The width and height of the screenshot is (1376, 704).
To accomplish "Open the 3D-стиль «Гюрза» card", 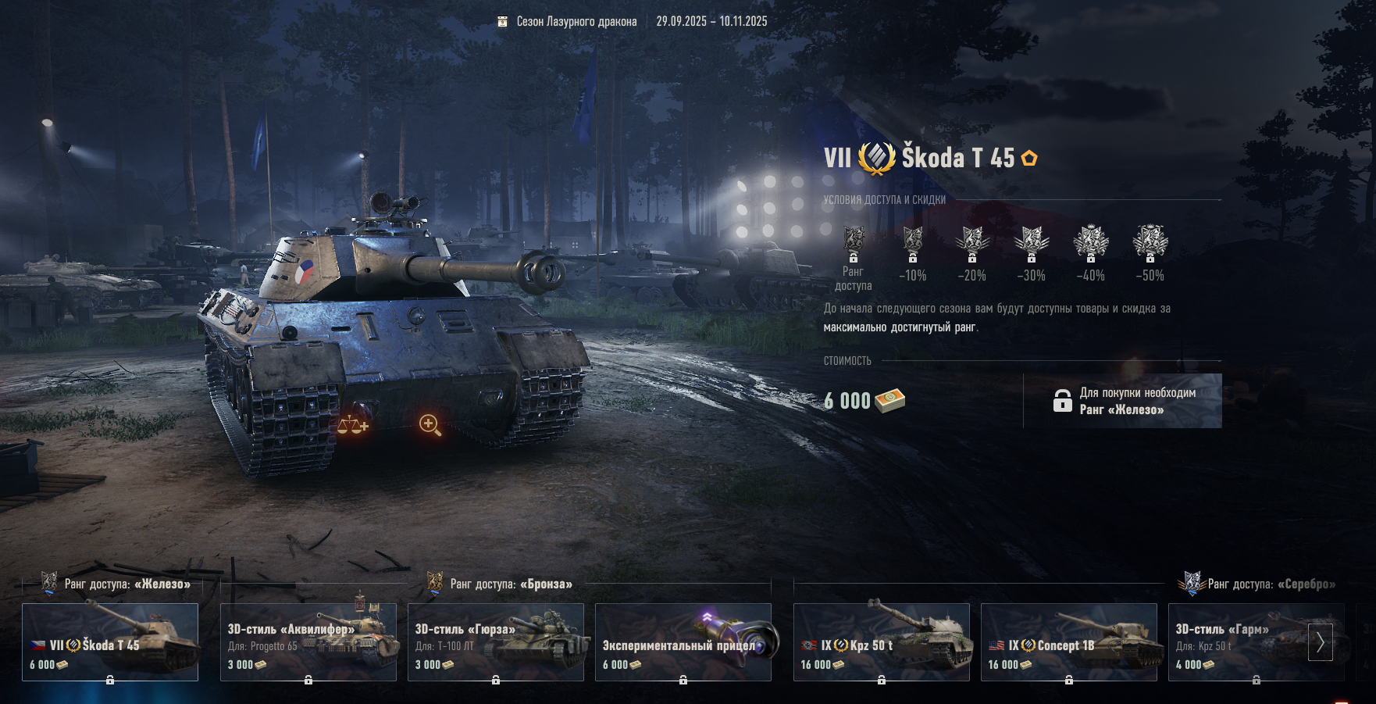I will tap(496, 641).
